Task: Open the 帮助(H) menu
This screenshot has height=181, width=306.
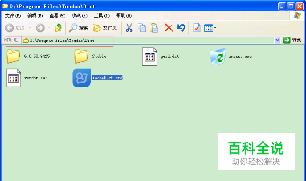Action: coord(124,15)
